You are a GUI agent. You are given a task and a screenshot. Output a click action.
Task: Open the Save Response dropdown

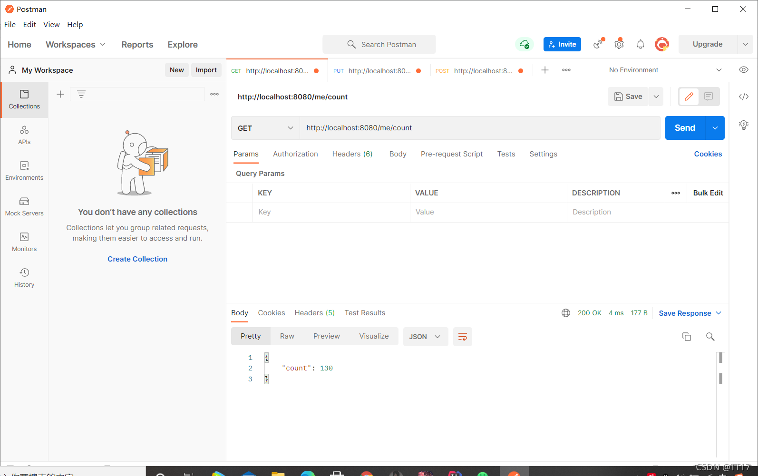click(690, 313)
